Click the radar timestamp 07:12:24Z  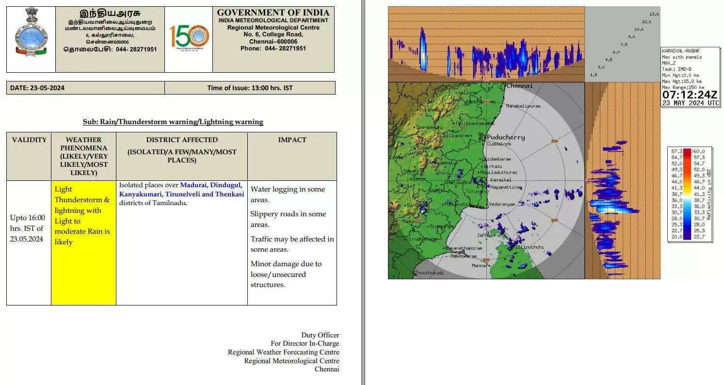(x=690, y=95)
